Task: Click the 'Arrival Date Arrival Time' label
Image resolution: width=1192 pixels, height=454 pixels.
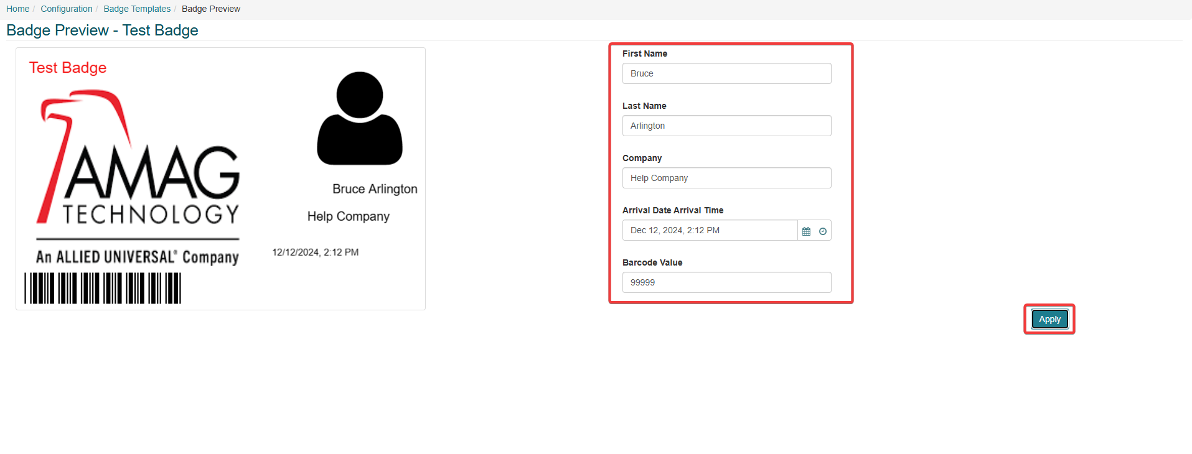Action: pyautogui.click(x=673, y=210)
